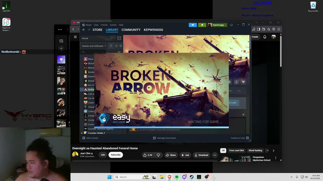Open Steam notifications bell
The image size is (323, 181).
pyautogui.click(x=202, y=25)
